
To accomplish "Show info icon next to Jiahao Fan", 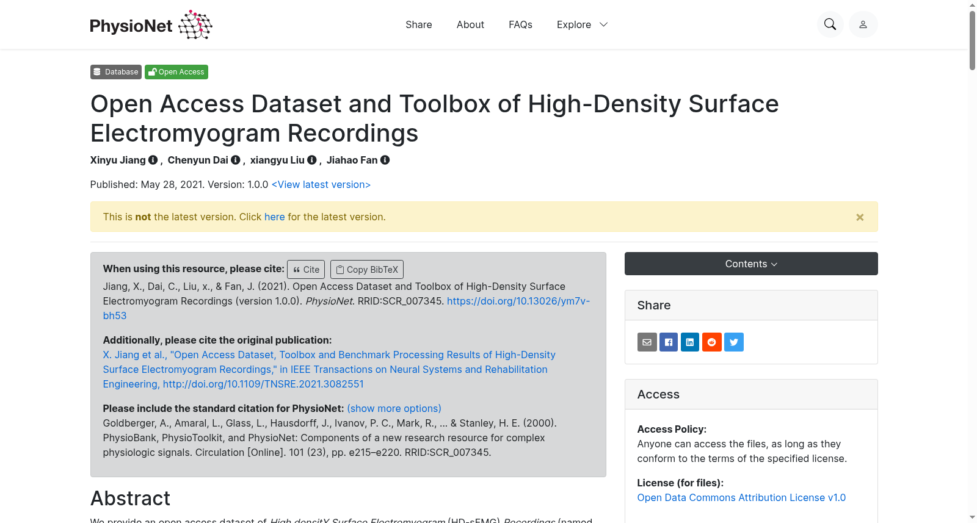I will coord(385,160).
